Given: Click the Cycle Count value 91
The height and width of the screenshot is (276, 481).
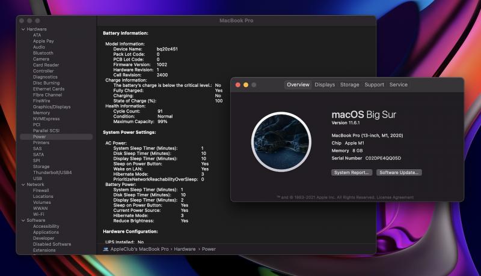Looking at the screenshot, I should point(160,112).
